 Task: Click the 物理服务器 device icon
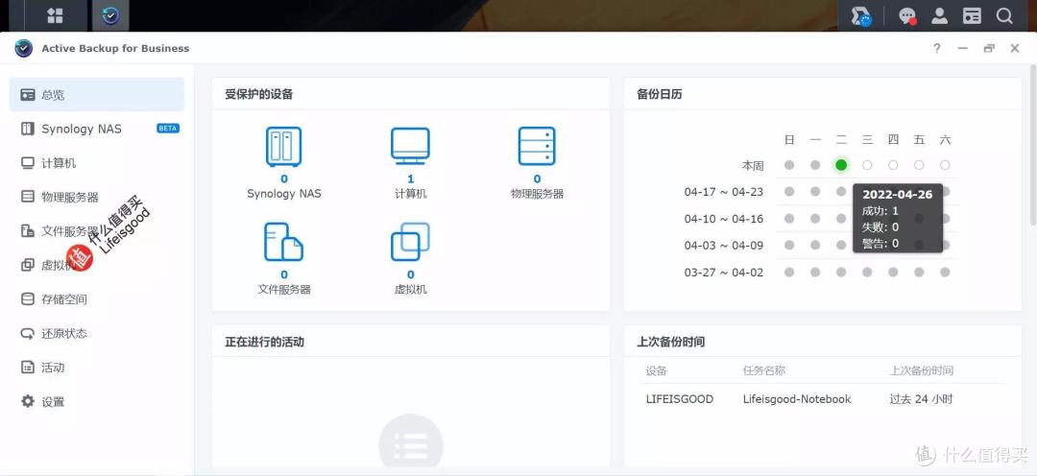[x=537, y=146]
